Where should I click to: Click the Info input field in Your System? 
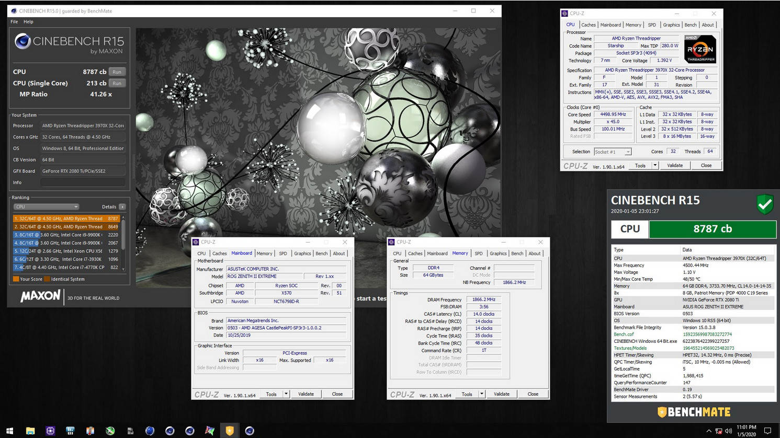pyautogui.click(x=83, y=182)
